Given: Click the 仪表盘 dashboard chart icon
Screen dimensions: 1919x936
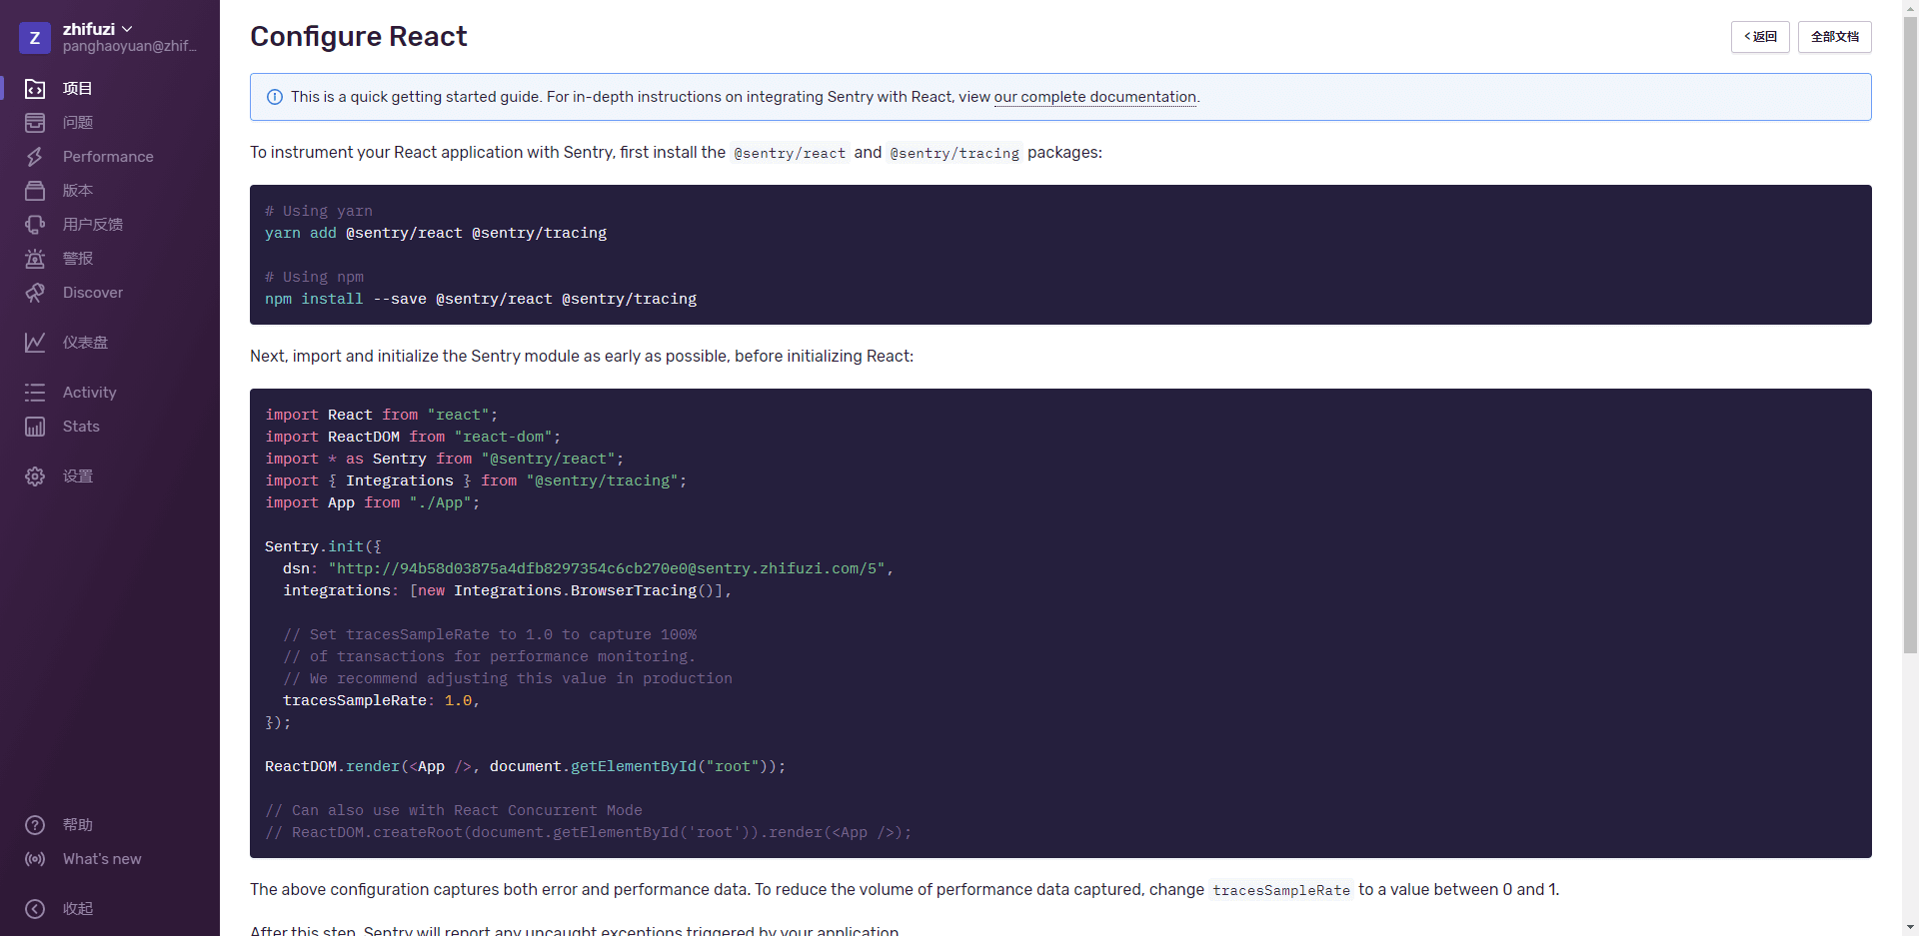Looking at the screenshot, I should 35,343.
